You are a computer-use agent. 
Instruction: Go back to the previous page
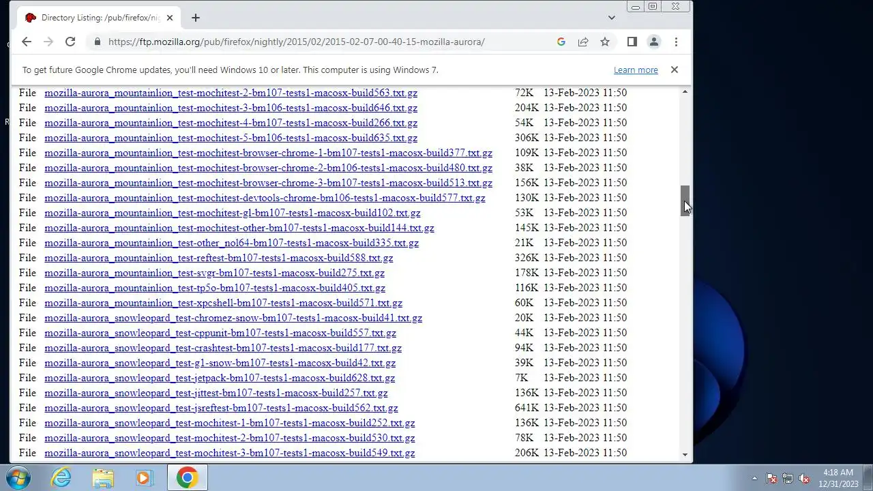pyautogui.click(x=26, y=42)
